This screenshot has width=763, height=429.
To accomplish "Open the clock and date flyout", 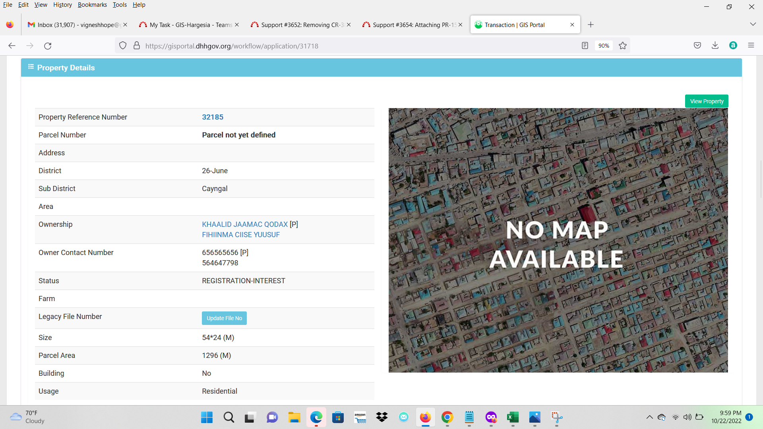I will pyautogui.click(x=726, y=417).
